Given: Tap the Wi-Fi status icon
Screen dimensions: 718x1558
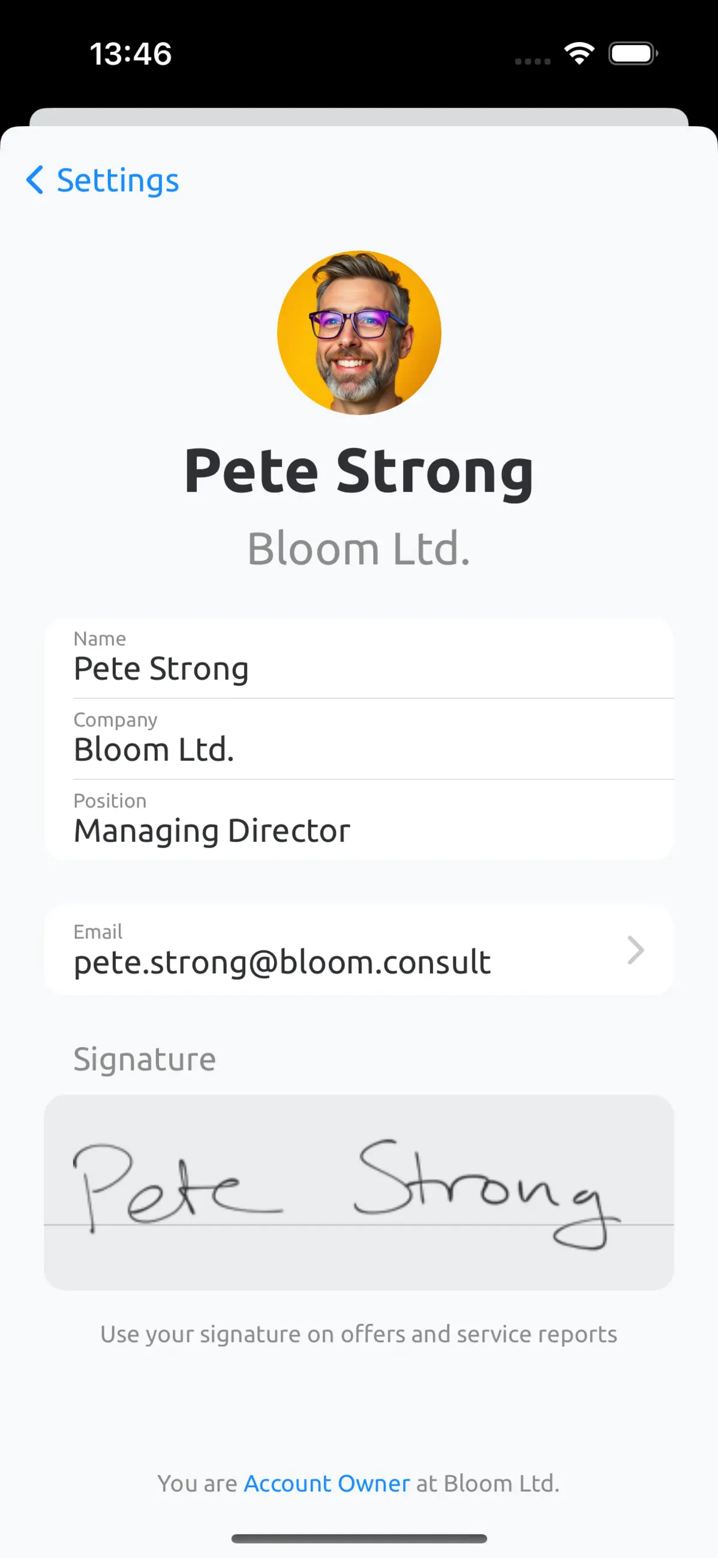Looking at the screenshot, I should click(x=579, y=53).
